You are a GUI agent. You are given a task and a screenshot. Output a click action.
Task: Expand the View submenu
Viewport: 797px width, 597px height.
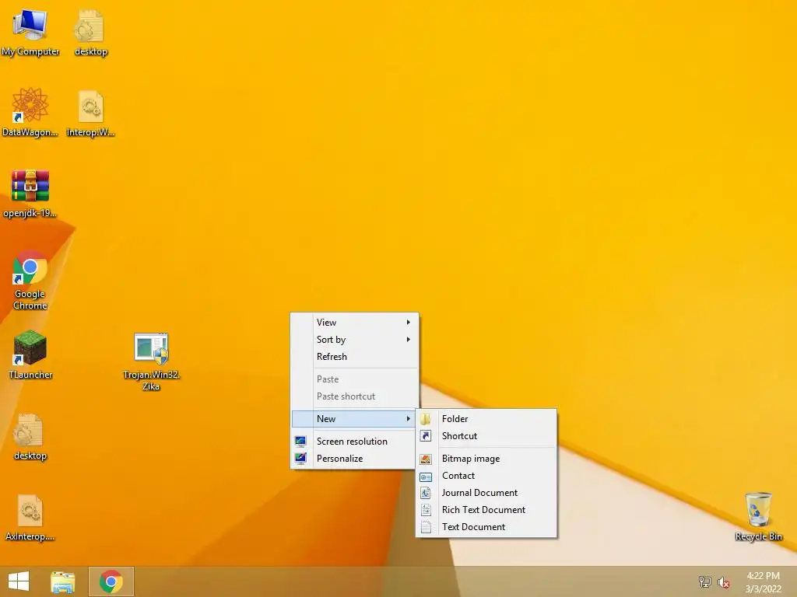(x=354, y=323)
